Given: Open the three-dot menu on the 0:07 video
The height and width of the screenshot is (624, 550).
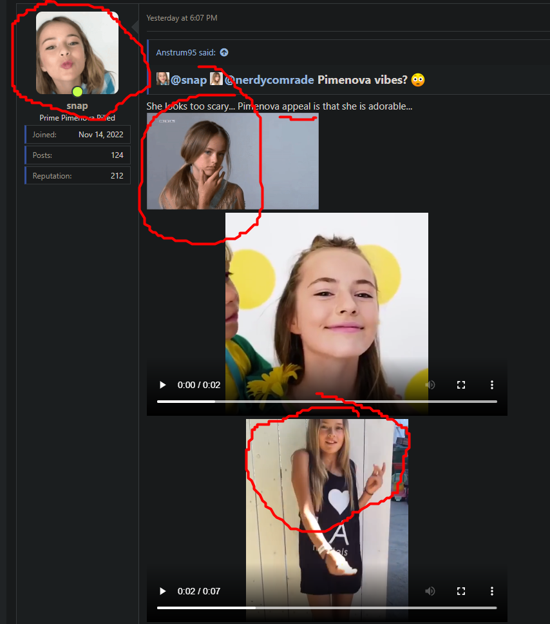Looking at the screenshot, I should coord(492,591).
